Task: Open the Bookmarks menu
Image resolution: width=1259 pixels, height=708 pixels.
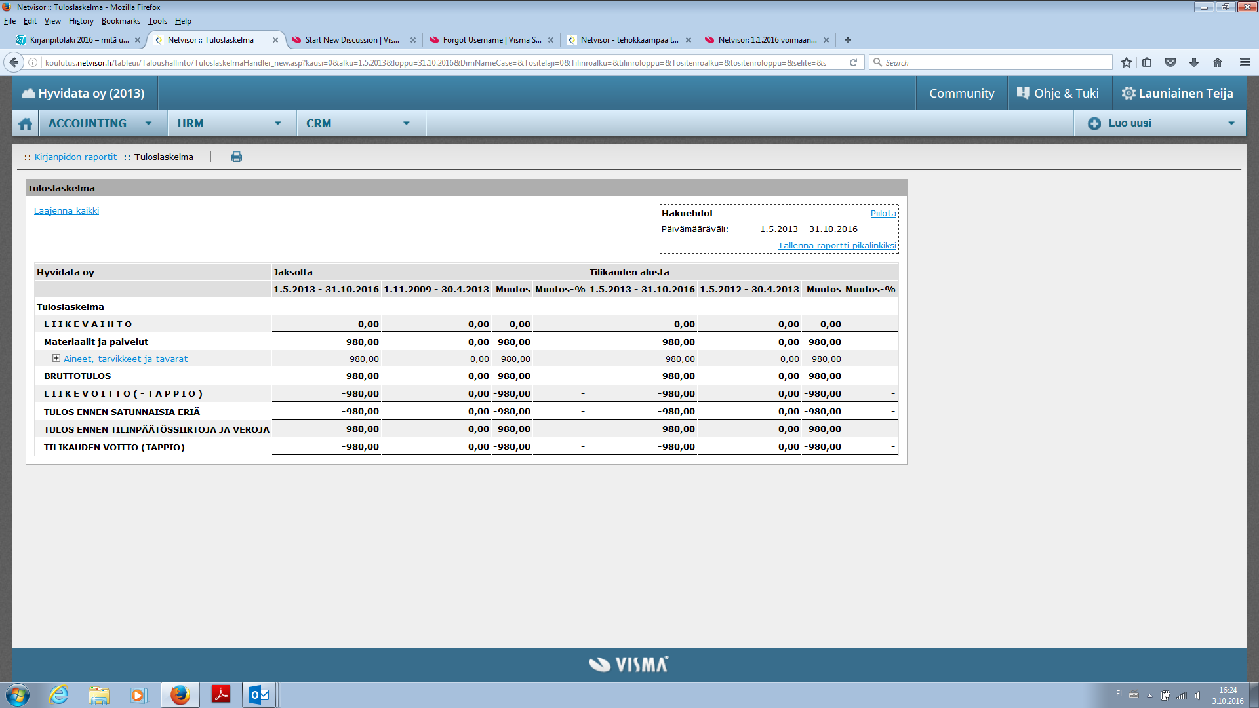Action: pyautogui.click(x=121, y=21)
